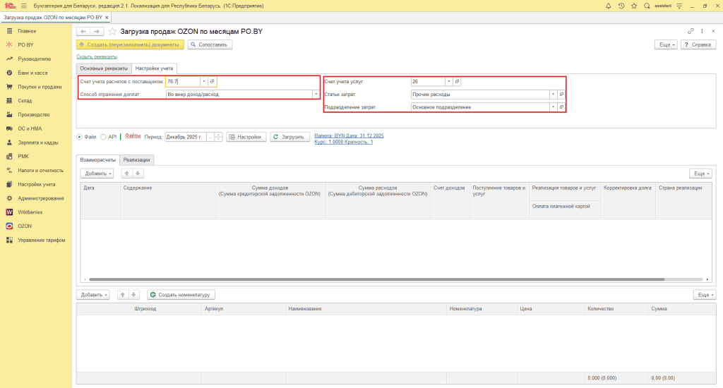Image resolution: width=723 pixels, height=388 pixels.
Task: Expand Подразделение затрат dropdown
Action: pos(553,107)
